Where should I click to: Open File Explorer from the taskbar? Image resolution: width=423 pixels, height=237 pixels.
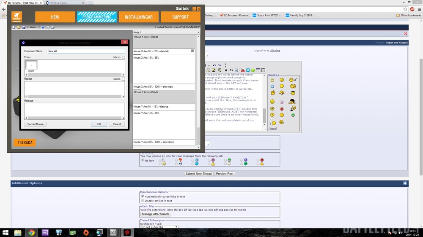18,232
